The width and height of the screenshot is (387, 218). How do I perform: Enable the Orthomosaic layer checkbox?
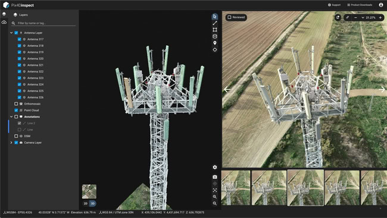(x=16, y=104)
